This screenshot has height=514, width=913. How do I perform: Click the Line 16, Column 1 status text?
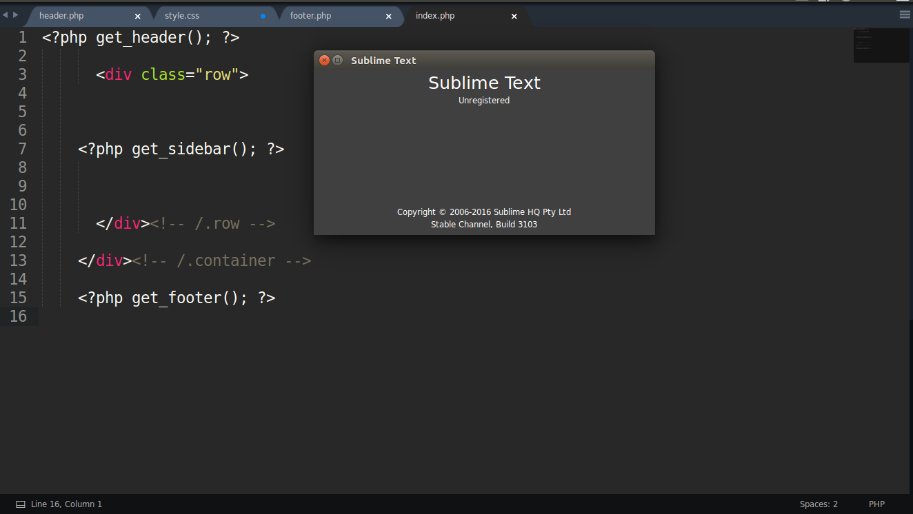tap(66, 504)
